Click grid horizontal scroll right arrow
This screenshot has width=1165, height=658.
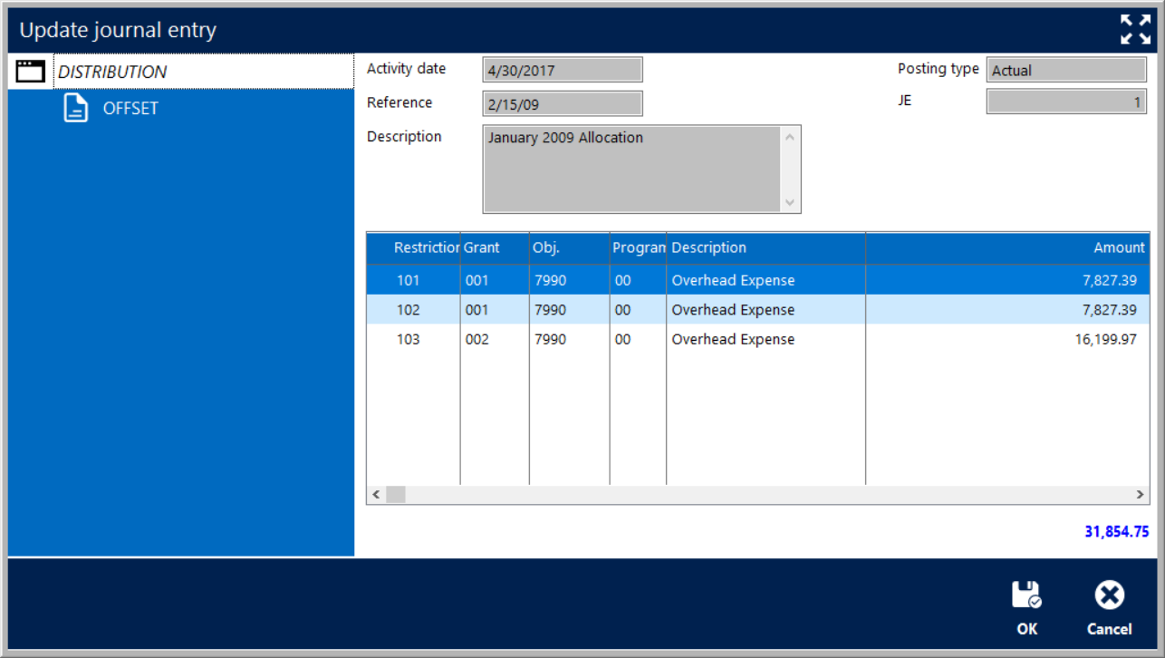click(1141, 495)
